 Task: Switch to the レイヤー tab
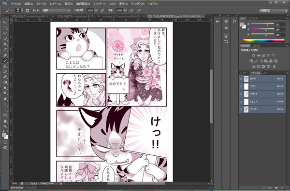[244, 73]
